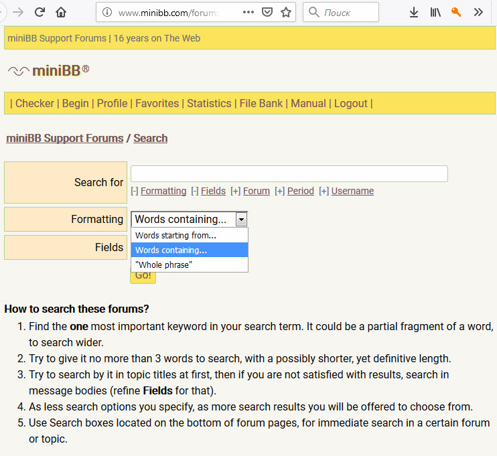
Task: Select highlighted 'Words containing...' option
Action: [x=190, y=250]
